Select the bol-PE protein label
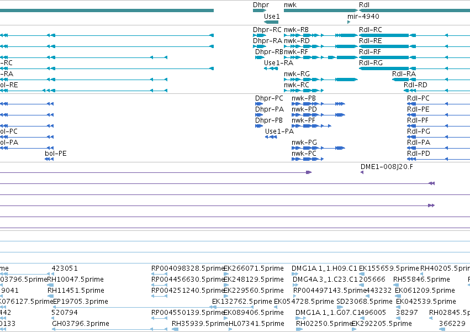This screenshot has height=332, width=470. [x=55, y=154]
